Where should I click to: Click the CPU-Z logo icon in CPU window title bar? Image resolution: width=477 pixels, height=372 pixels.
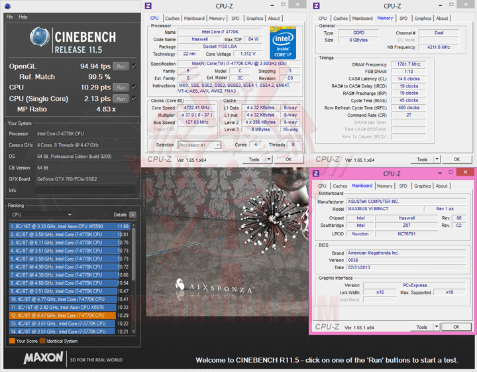pyautogui.click(x=148, y=6)
